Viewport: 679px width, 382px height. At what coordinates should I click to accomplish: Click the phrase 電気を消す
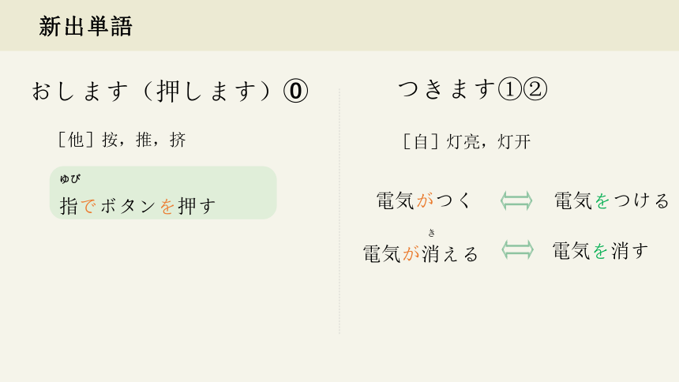click(601, 251)
